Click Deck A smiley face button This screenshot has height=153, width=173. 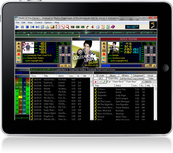pos(66,66)
